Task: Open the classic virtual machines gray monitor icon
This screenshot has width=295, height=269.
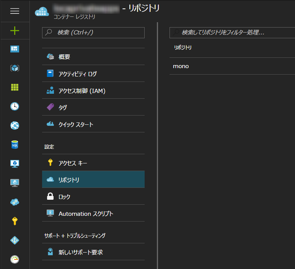Action: click(x=15, y=183)
